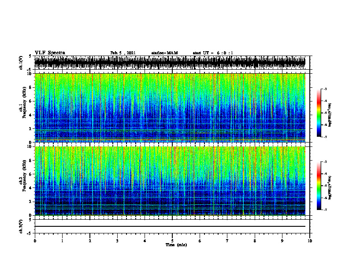Image resolution: width=349 pixels, height=270 pixels.
Task: Click the "8" frequency tick of ch.1 spectrogram
Action: [30, 87]
